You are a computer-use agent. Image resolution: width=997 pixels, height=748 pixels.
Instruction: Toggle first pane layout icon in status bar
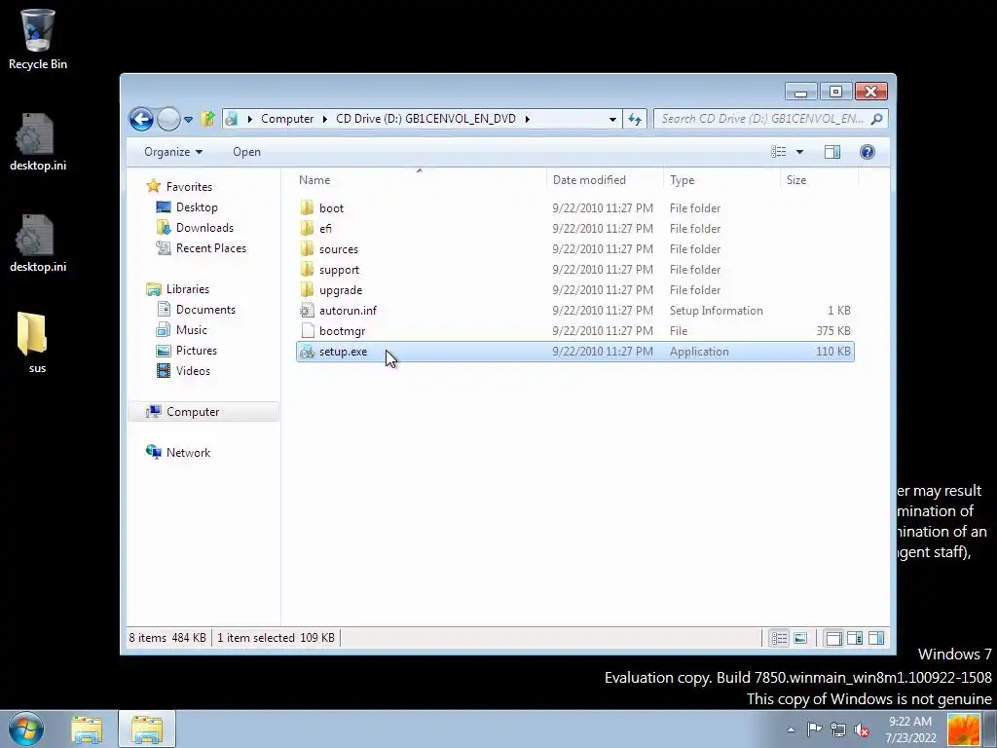coord(833,638)
